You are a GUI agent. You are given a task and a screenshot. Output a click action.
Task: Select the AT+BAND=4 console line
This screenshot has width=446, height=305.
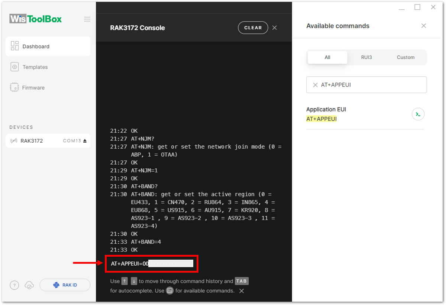coord(146,242)
